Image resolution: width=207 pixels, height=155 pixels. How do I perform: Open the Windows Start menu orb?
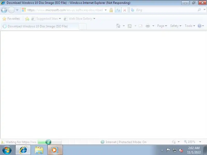7,150
